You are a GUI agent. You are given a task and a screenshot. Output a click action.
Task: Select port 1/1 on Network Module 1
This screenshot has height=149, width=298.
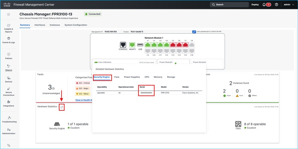click(x=148, y=45)
